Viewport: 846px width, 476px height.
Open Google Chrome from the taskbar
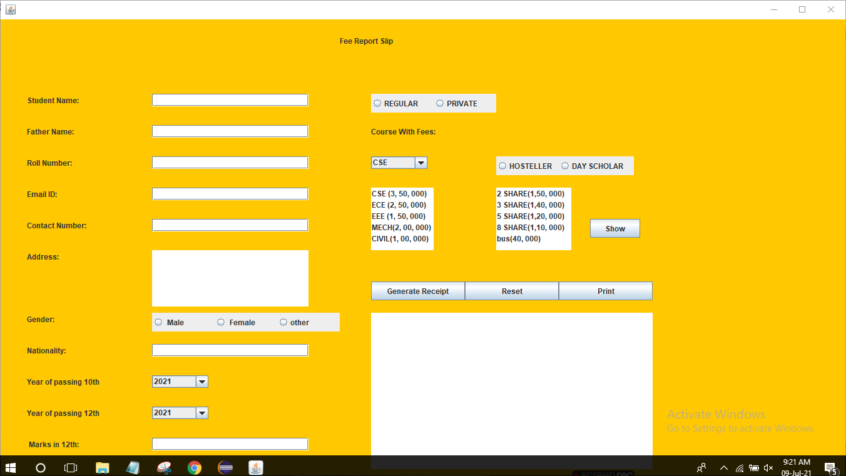tap(194, 467)
